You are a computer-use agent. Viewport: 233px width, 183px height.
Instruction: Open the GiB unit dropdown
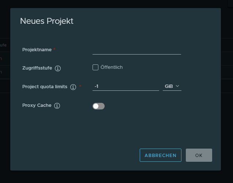(x=172, y=86)
